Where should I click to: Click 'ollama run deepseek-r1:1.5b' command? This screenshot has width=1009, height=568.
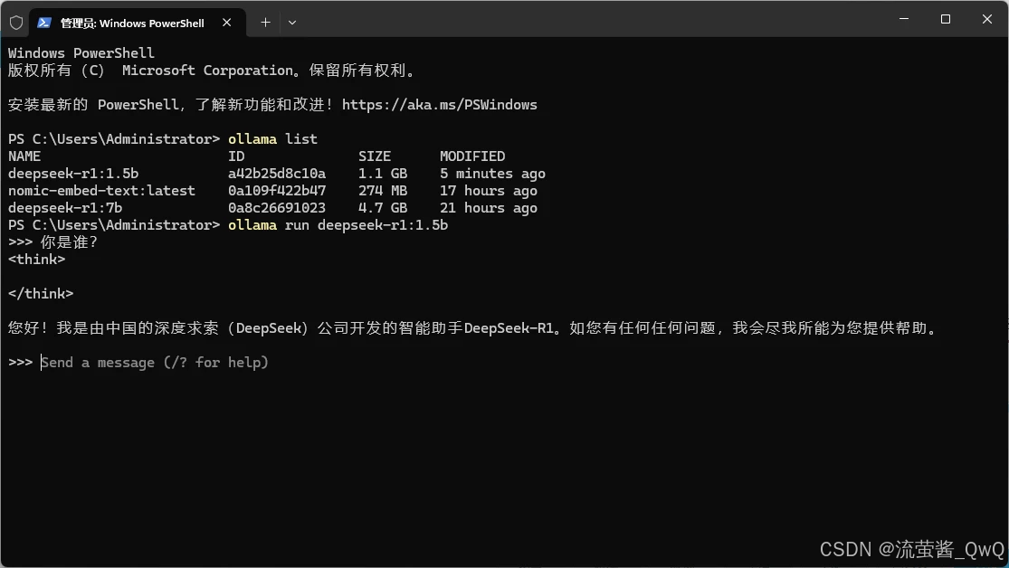click(338, 225)
